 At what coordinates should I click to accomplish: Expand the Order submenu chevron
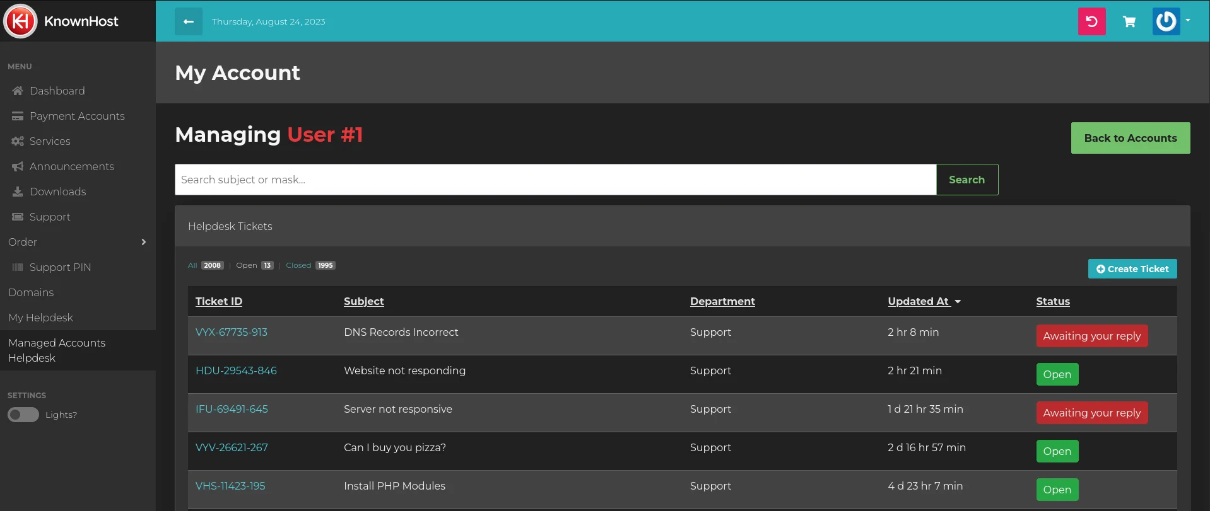point(144,242)
